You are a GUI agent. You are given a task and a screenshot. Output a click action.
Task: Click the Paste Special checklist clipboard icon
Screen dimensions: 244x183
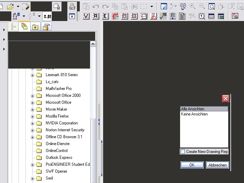[86, 7]
